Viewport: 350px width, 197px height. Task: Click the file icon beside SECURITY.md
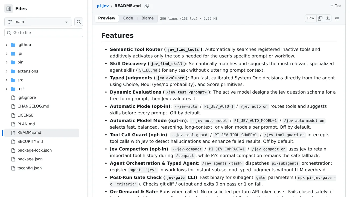click(13, 141)
